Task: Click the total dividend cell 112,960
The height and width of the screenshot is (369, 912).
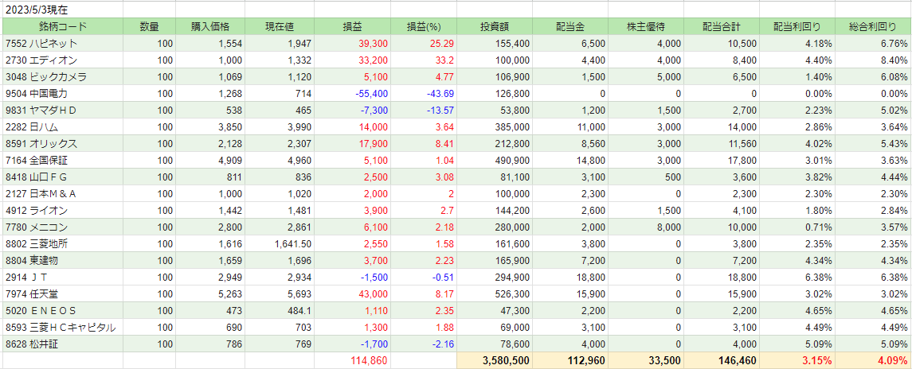Action: tap(570, 360)
